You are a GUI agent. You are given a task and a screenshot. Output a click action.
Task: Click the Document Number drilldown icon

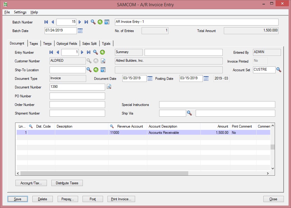(x=109, y=87)
